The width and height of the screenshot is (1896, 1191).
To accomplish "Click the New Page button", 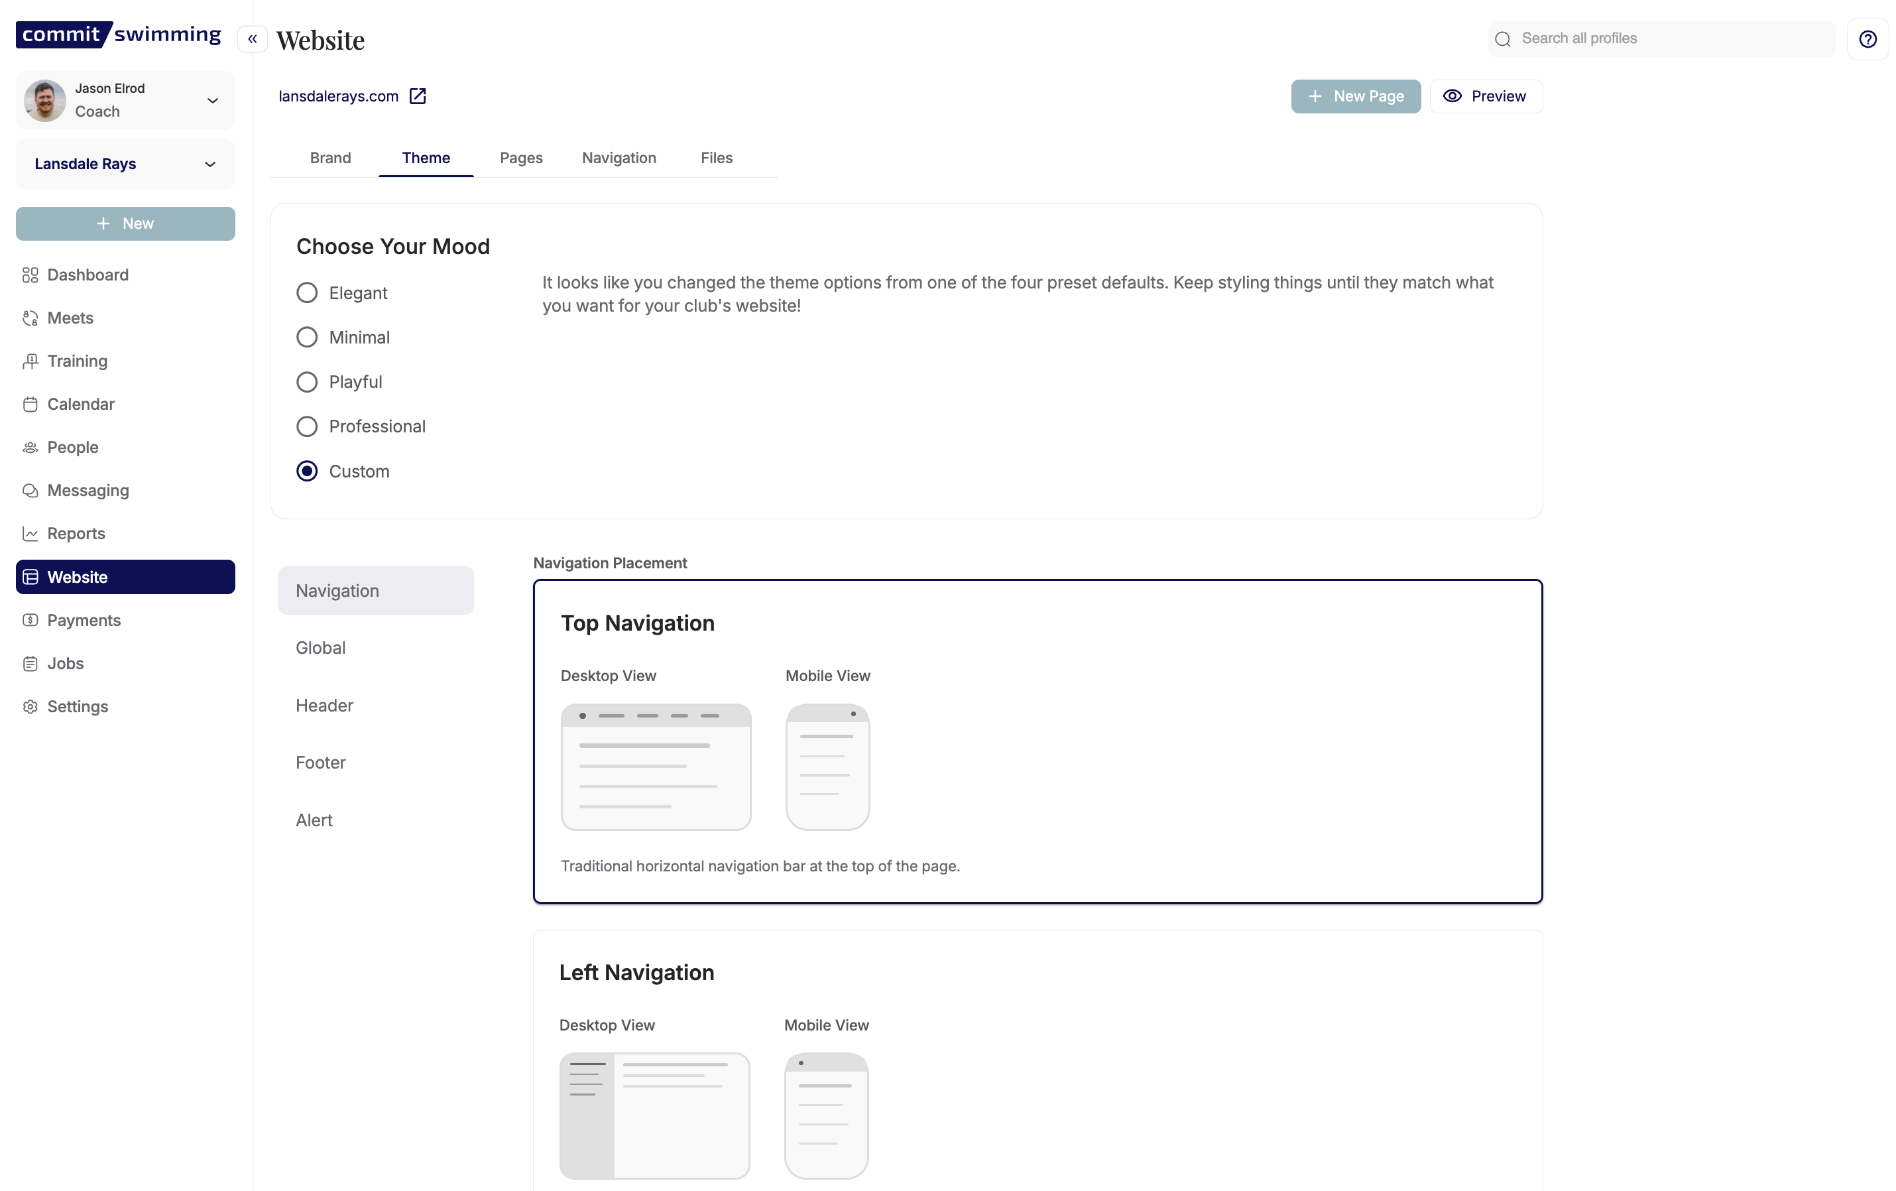I will pyautogui.click(x=1355, y=96).
